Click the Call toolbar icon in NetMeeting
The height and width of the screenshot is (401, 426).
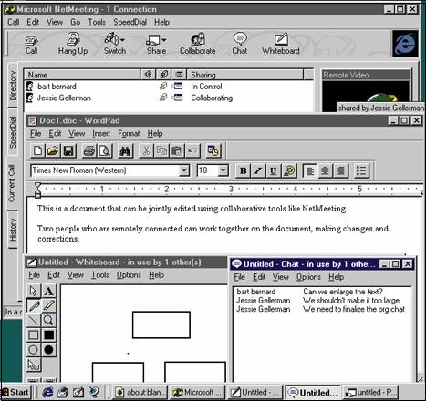click(x=31, y=45)
